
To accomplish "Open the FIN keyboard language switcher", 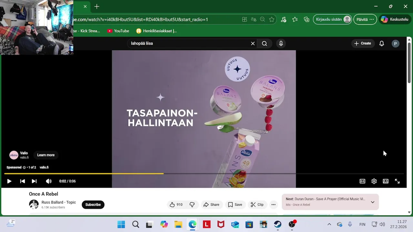I will (x=362, y=224).
